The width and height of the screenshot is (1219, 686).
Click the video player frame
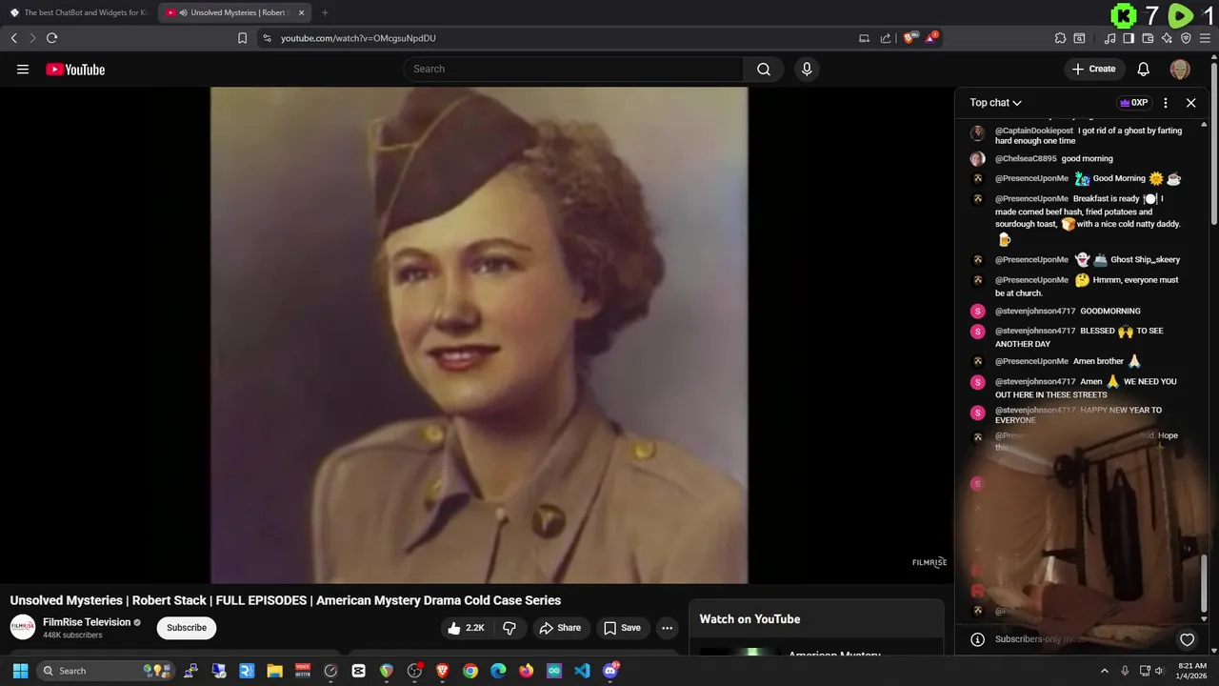(479, 334)
